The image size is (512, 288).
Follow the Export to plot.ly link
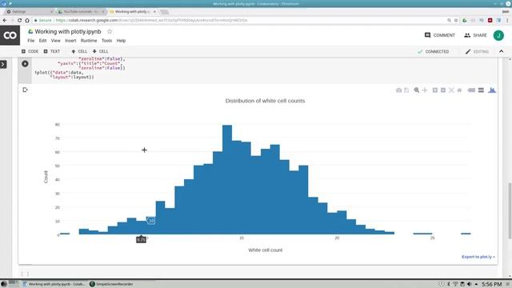click(x=478, y=257)
